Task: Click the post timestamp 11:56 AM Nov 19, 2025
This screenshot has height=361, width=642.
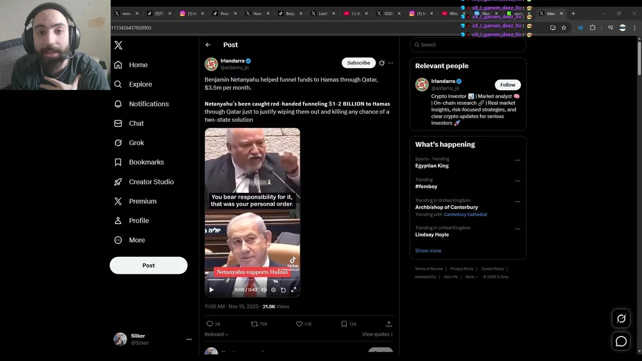Action: pos(232,306)
